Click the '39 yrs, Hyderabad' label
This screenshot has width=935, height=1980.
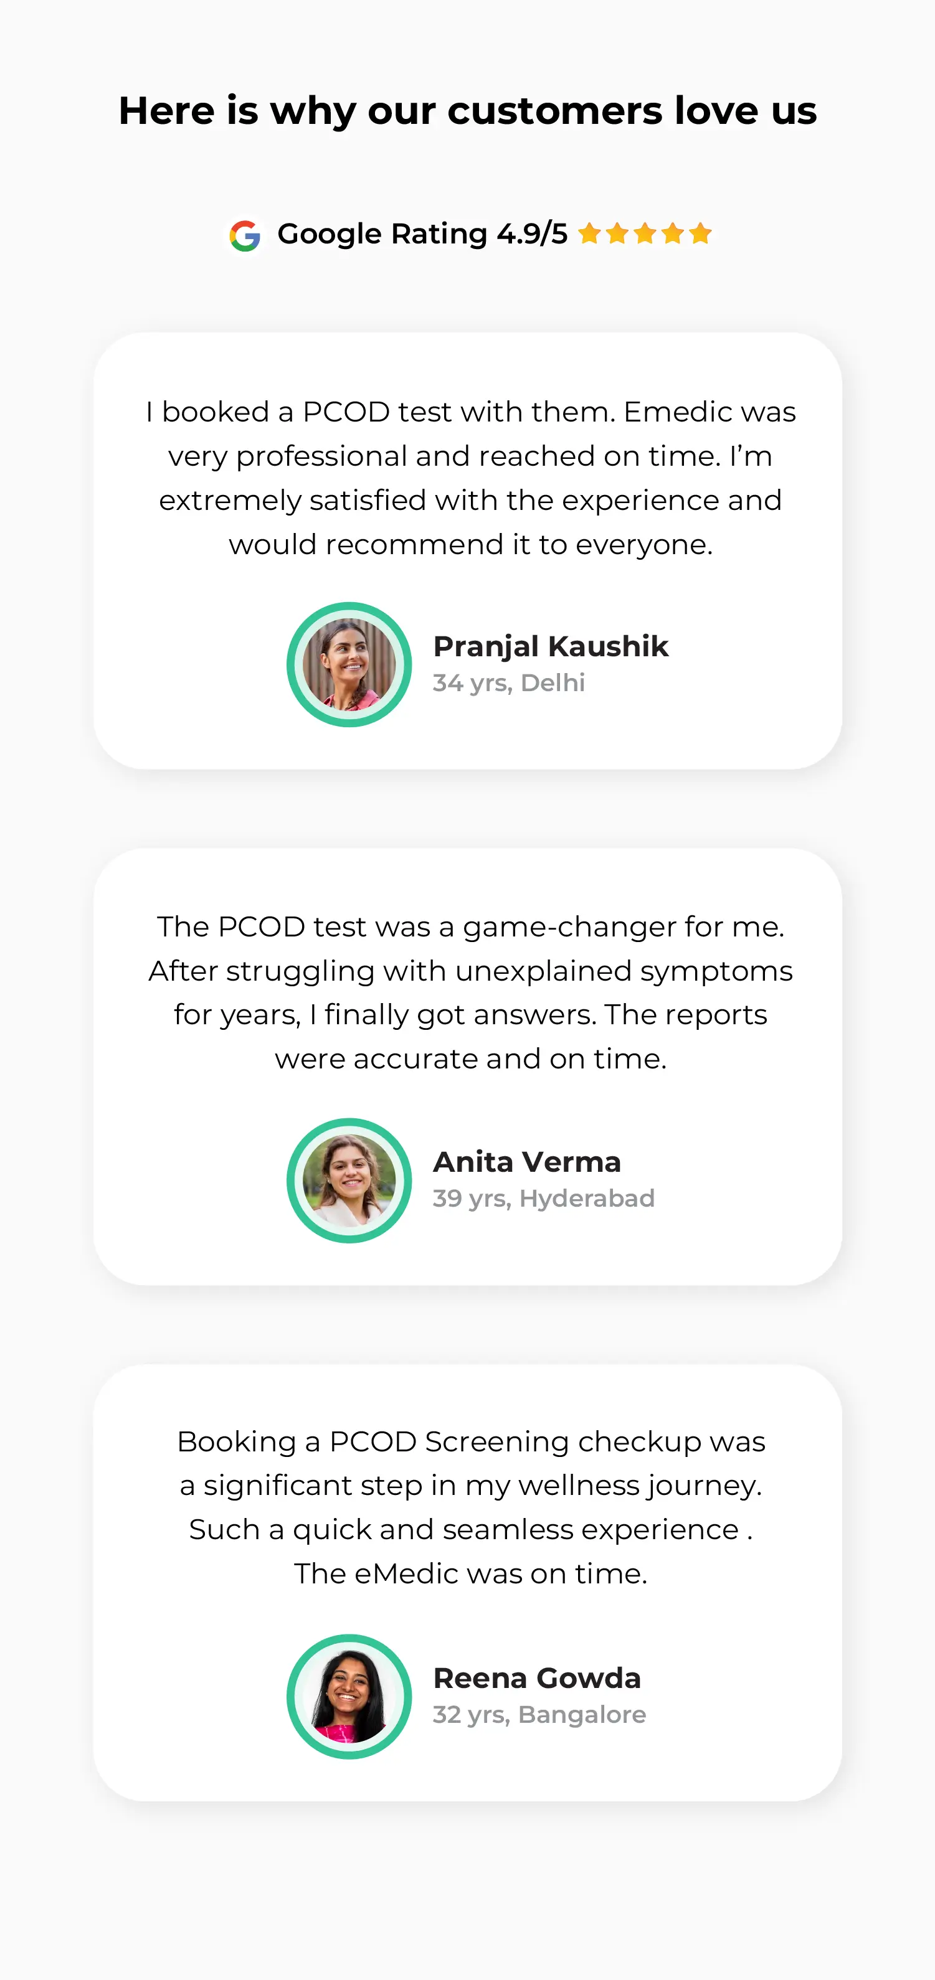[x=544, y=1199]
